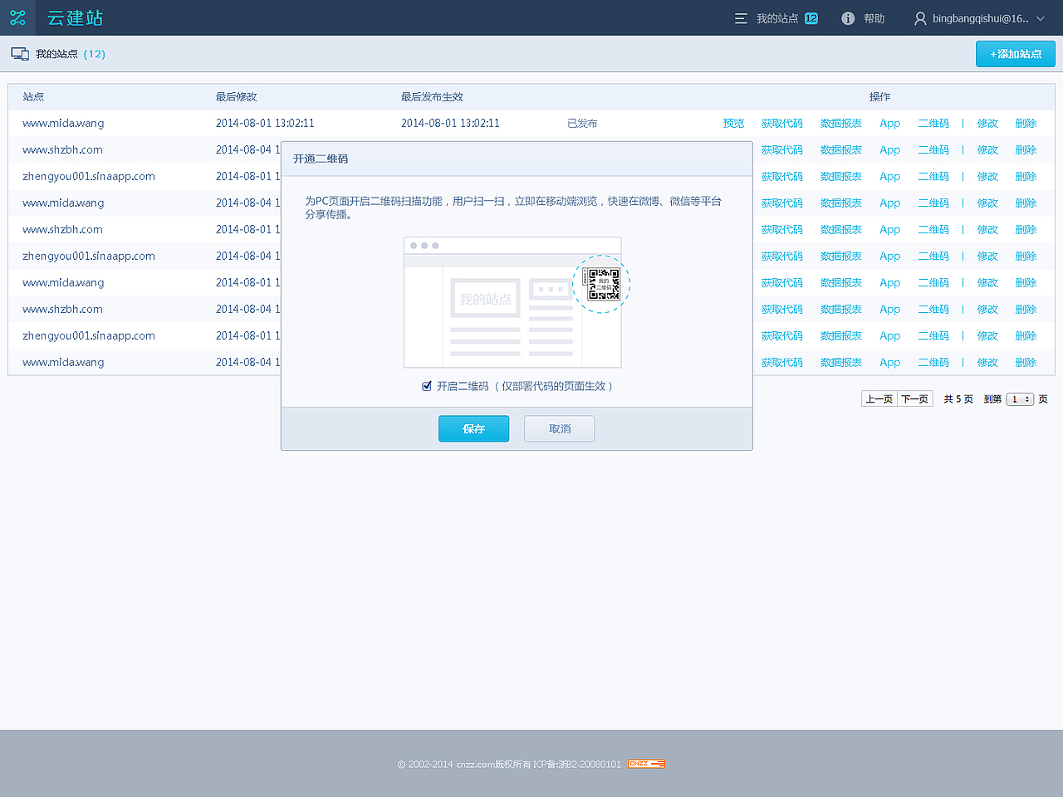Open 数据报表 for www.shzbh.com modified 2014-08-01
This screenshot has width=1063, height=797.
tap(841, 229)
